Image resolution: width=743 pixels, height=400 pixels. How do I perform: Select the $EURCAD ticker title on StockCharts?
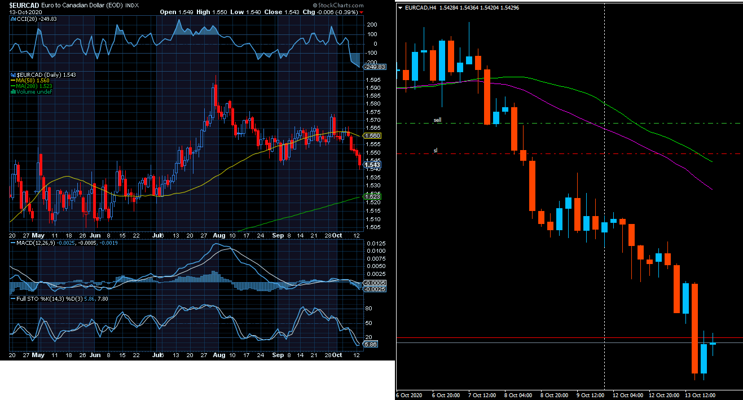(24, 5)
